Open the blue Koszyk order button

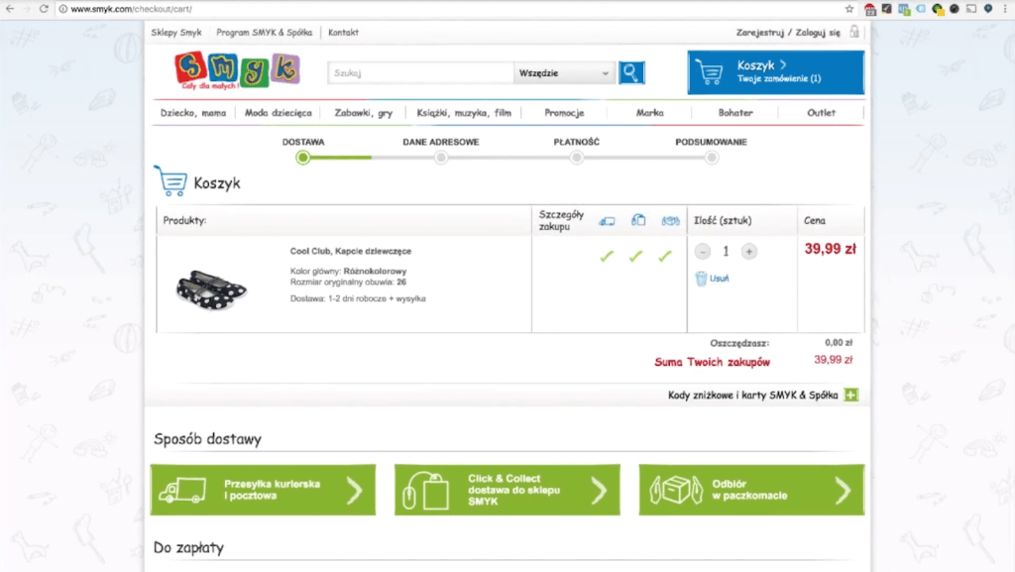click(x=775, y=72)
